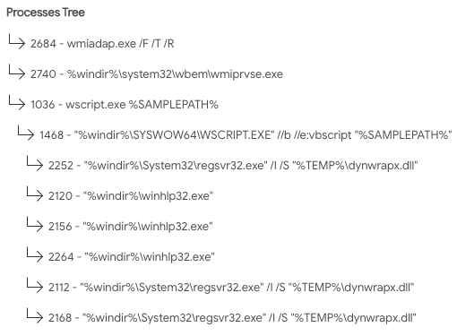Select regsvr32.exe dynwrapx.dll entry with PID 2252

click(x=233, y=166)
